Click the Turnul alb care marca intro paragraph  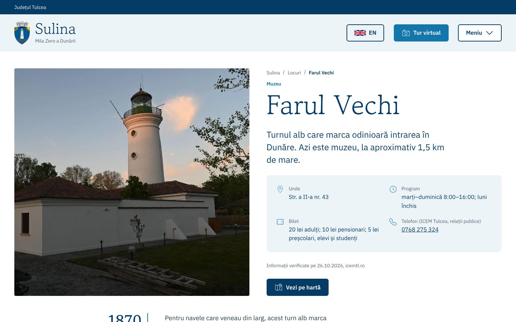tap(355, 147)
